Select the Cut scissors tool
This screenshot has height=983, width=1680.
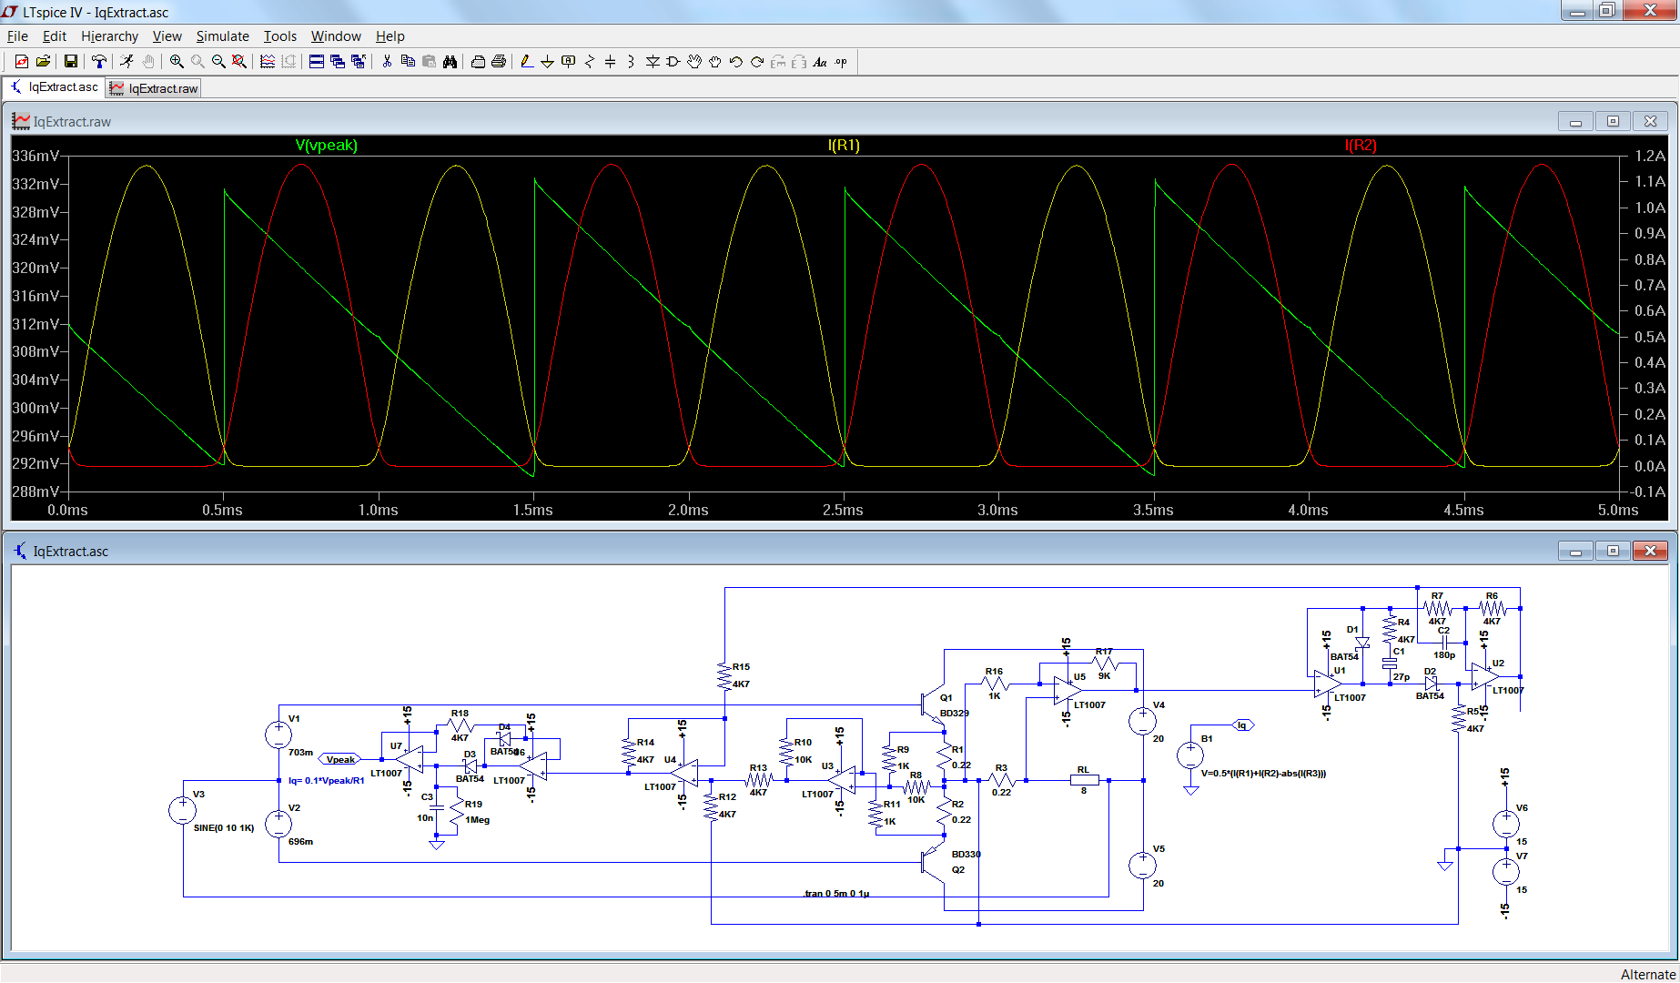(387, 61)
